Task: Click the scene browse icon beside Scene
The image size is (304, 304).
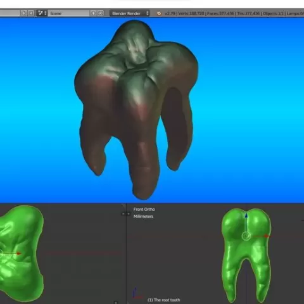Action: [x=42, y=13]
